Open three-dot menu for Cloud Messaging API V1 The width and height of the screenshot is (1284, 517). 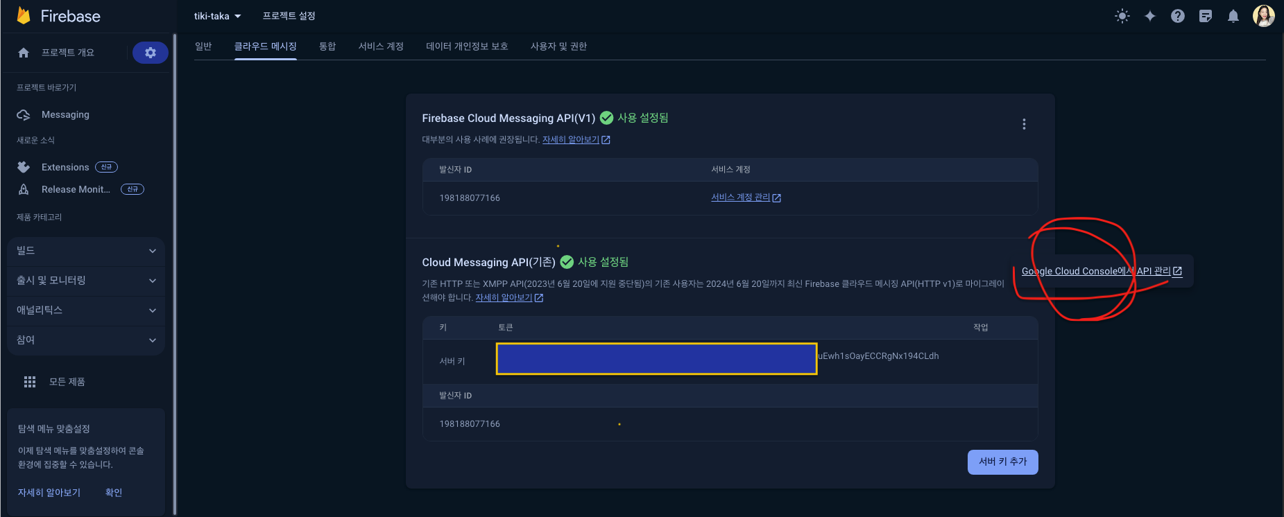1024,124
